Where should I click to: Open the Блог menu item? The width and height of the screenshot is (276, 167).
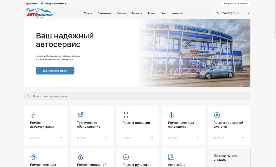point(163,13)
